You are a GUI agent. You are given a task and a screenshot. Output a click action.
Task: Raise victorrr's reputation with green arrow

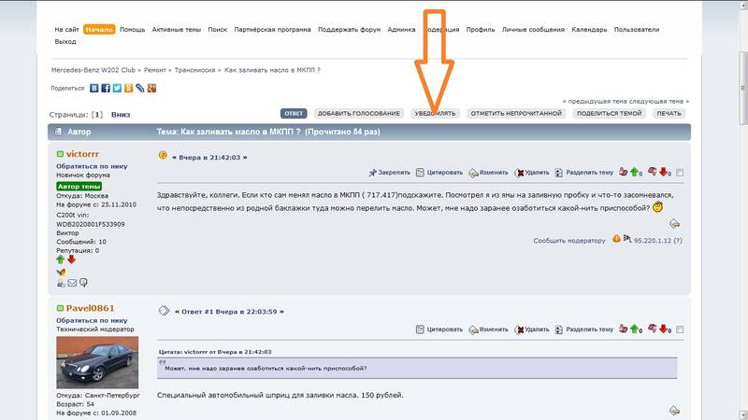point(61,259)
